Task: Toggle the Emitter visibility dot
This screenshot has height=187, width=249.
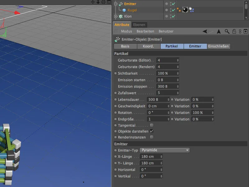Action: click(167, 4)
